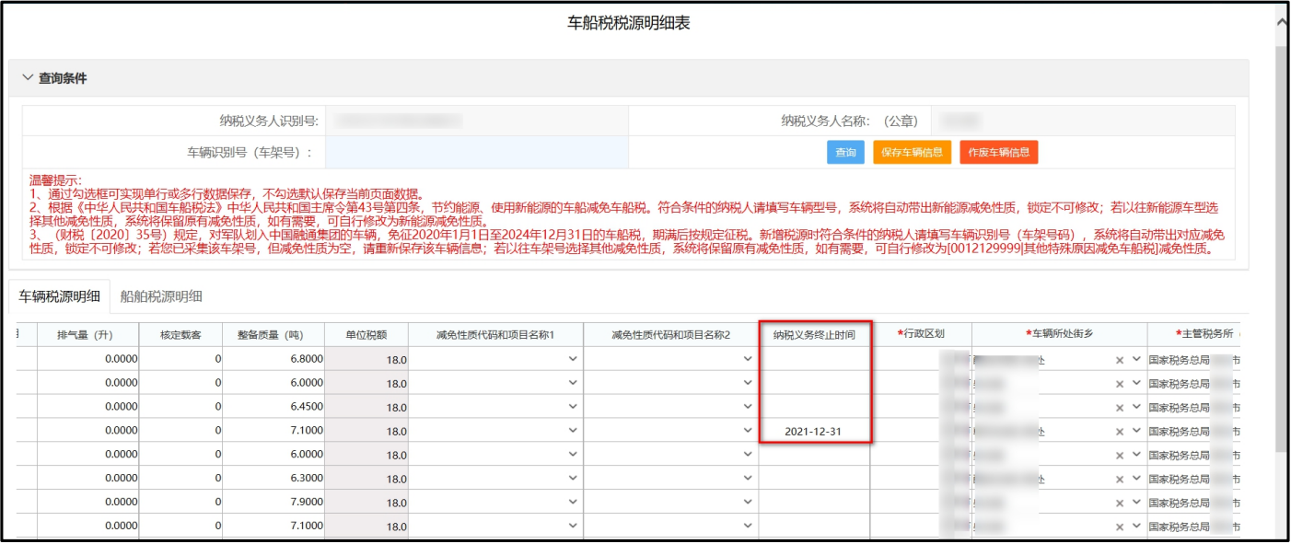This screenshot has height=544, width=1291.
Task: Click the 2021-12-31 纳税义务终止时间 cell
Action: pos(814,432)
